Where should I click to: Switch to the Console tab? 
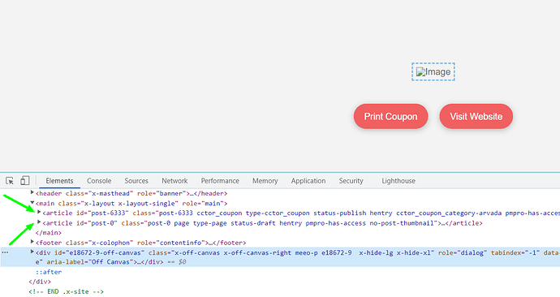coord(99,181)
